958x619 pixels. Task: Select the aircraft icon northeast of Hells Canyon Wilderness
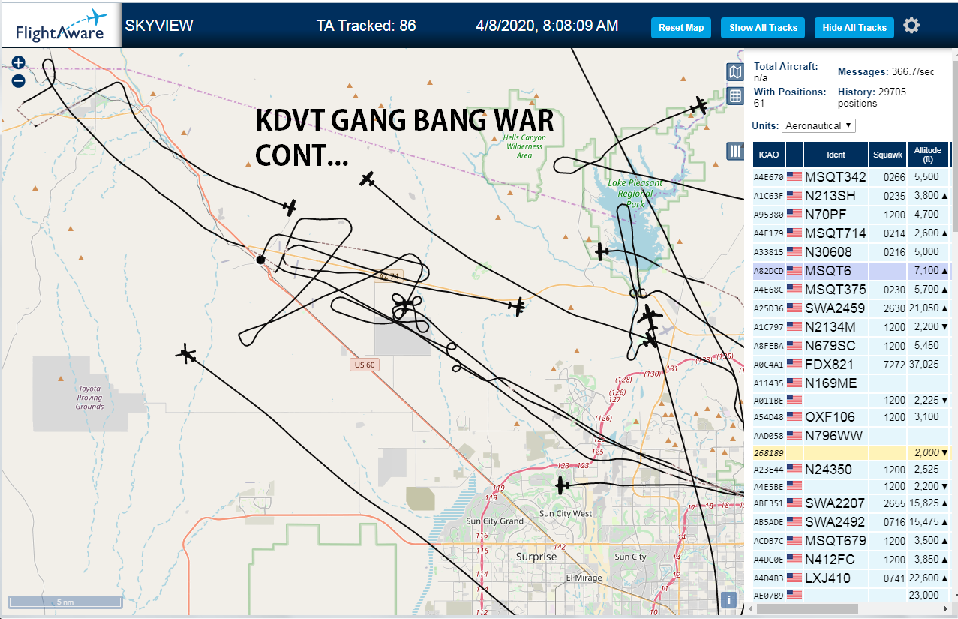tap(699, 106)
